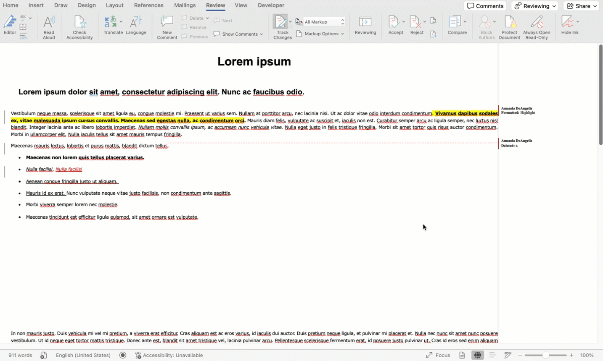
Task: Expand the Translate dropdown arrow
Action: click(121, 21)
